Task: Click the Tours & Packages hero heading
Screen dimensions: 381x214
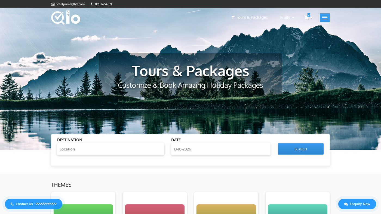Action: coord(190,71)
